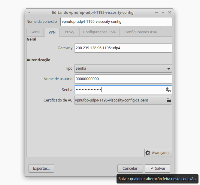Open the Certificado de AC file chooser

click(x=123, y=100)
